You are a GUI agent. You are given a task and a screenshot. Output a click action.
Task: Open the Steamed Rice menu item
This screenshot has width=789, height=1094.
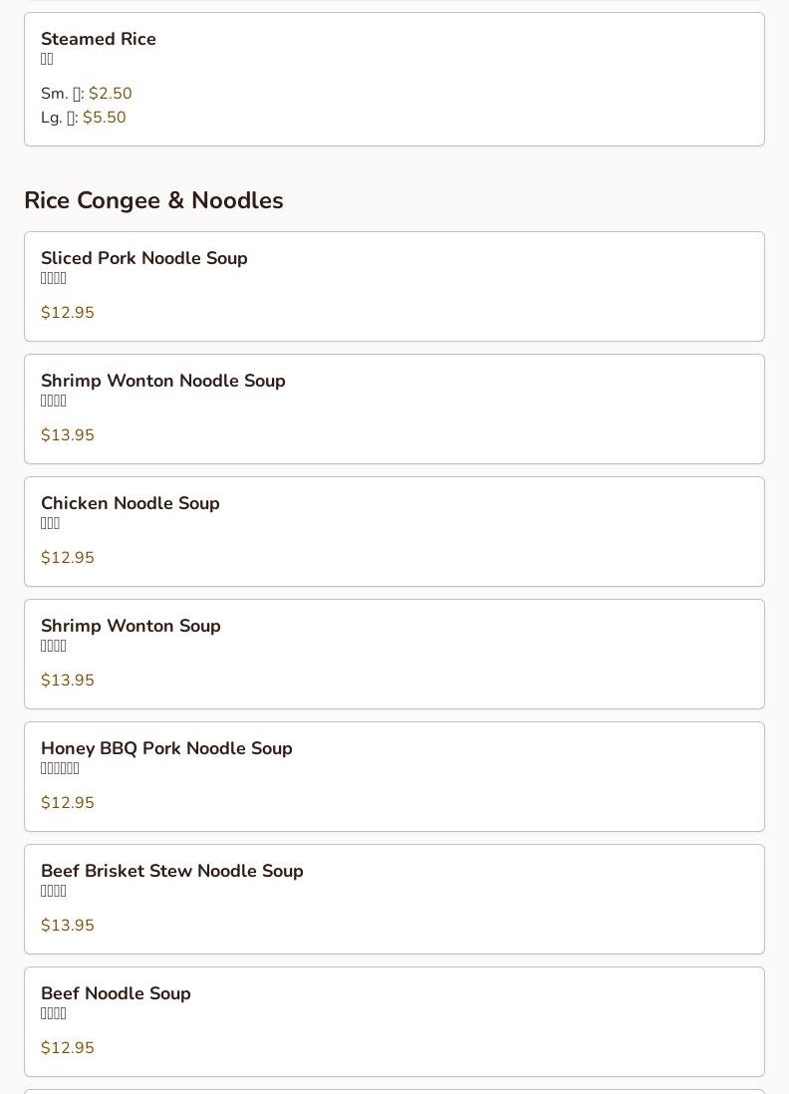(x=99, y=40)
